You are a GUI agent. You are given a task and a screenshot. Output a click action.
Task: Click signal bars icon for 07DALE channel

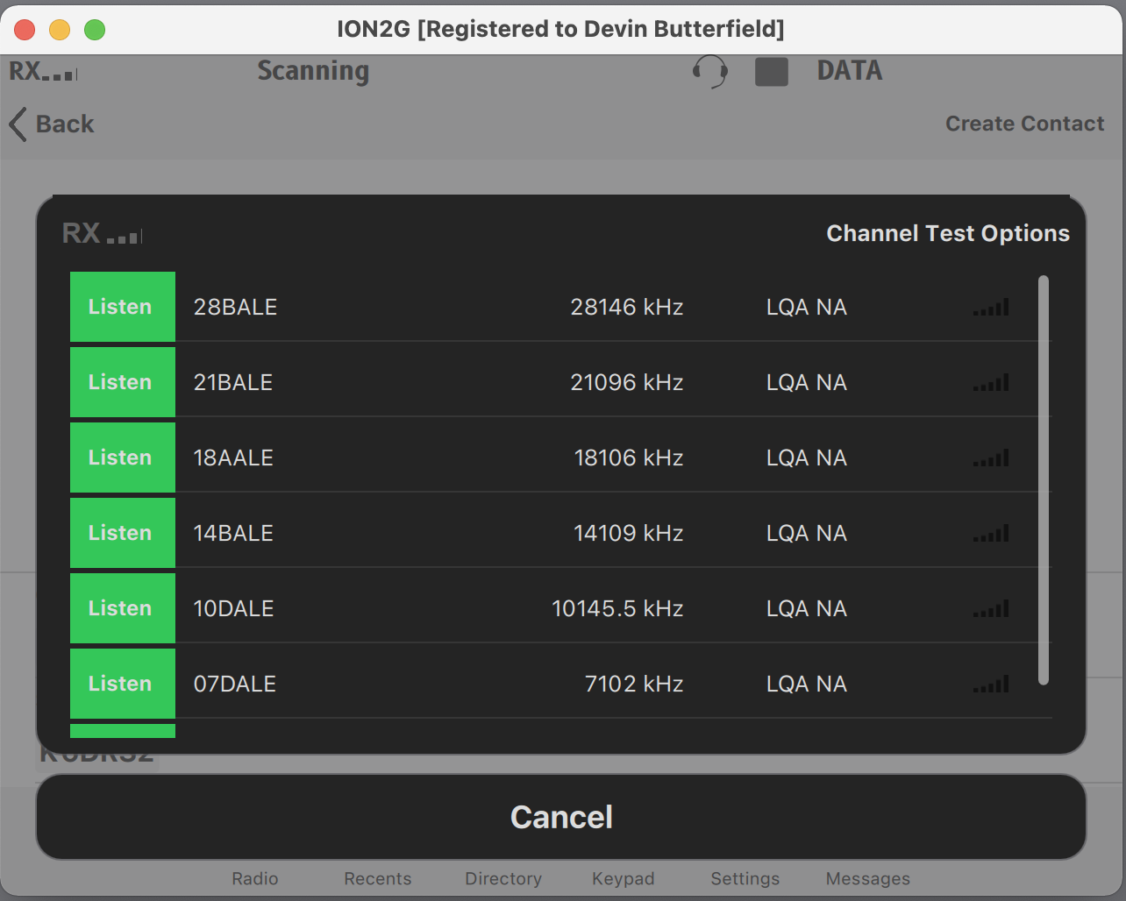(x=991, y=685)
